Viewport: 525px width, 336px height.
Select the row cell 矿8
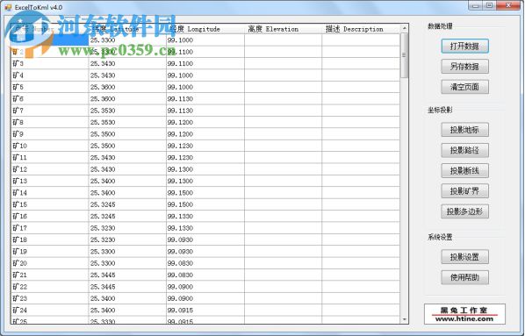(50, 122)
